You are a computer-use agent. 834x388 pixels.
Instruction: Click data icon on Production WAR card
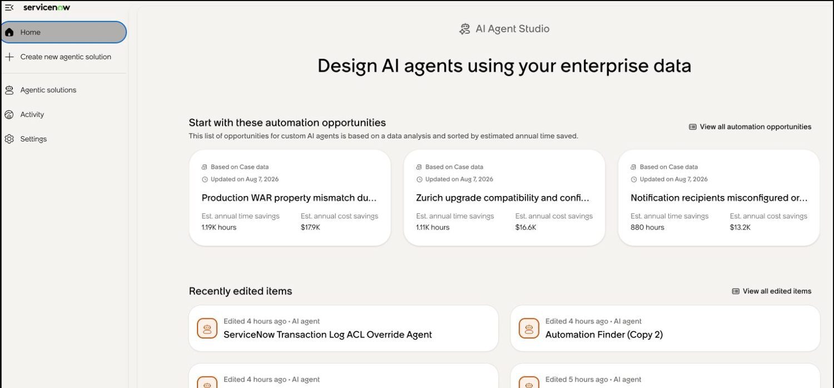(x=205, y=167)
